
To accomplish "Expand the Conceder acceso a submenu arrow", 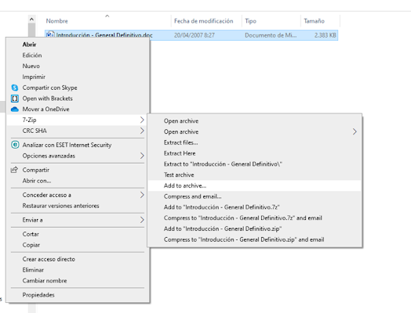I will coord(142,195).
